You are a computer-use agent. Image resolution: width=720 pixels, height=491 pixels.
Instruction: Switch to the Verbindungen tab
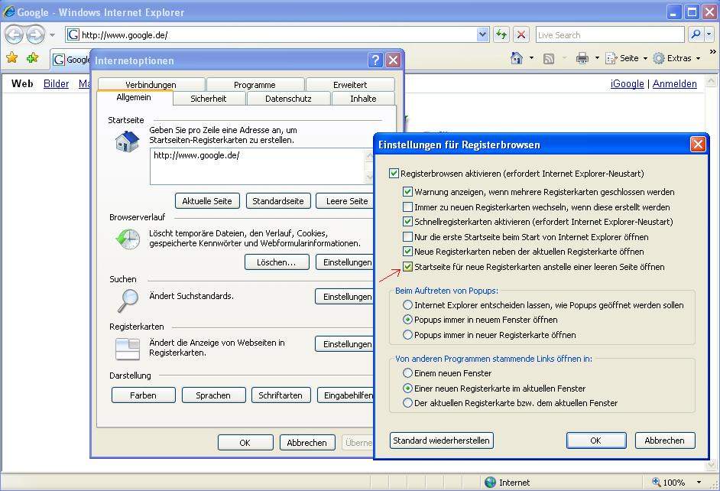(x=151, y=85)
